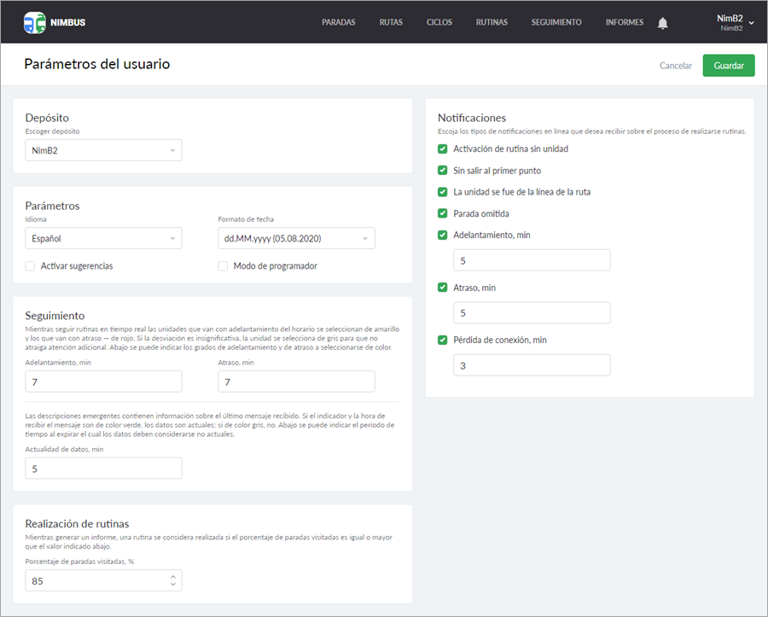Increase Porcentaje de paradas visitadas with stepper
This screenshot has height=617, width=768.
tap(173, 577)
